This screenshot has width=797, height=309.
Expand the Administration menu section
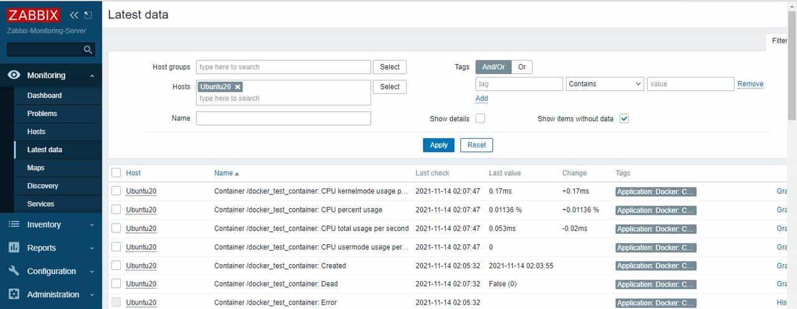92,295
